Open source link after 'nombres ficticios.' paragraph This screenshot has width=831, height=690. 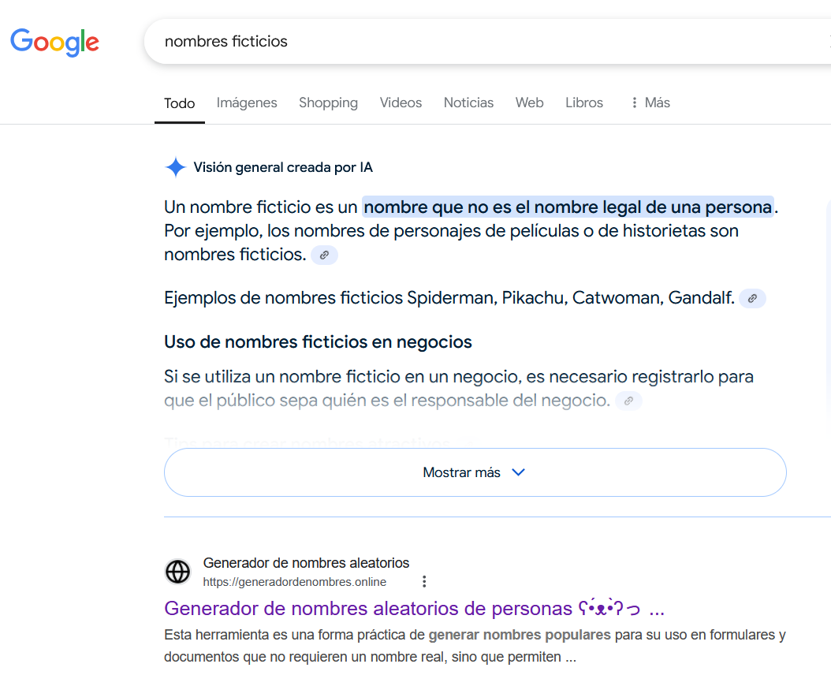(x=324, y=255)
